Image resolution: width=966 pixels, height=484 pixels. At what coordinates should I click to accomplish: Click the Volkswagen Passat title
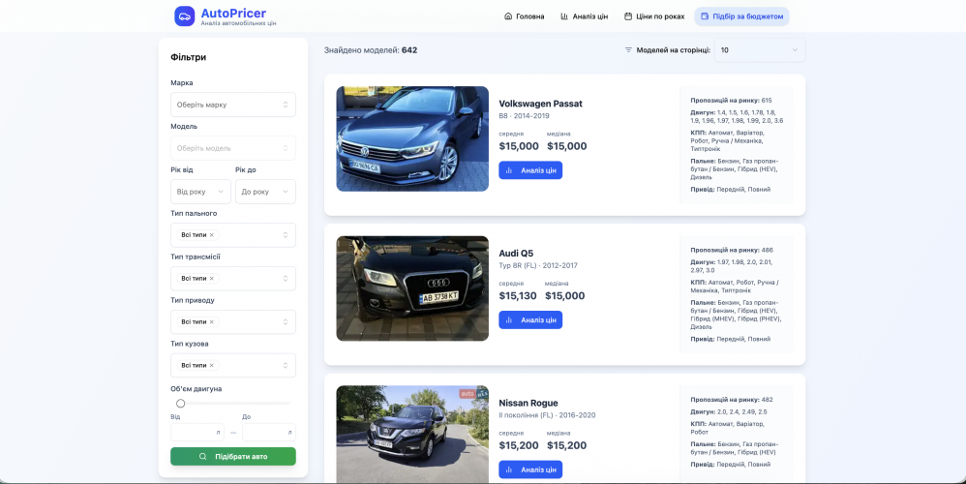coord(540,104)
